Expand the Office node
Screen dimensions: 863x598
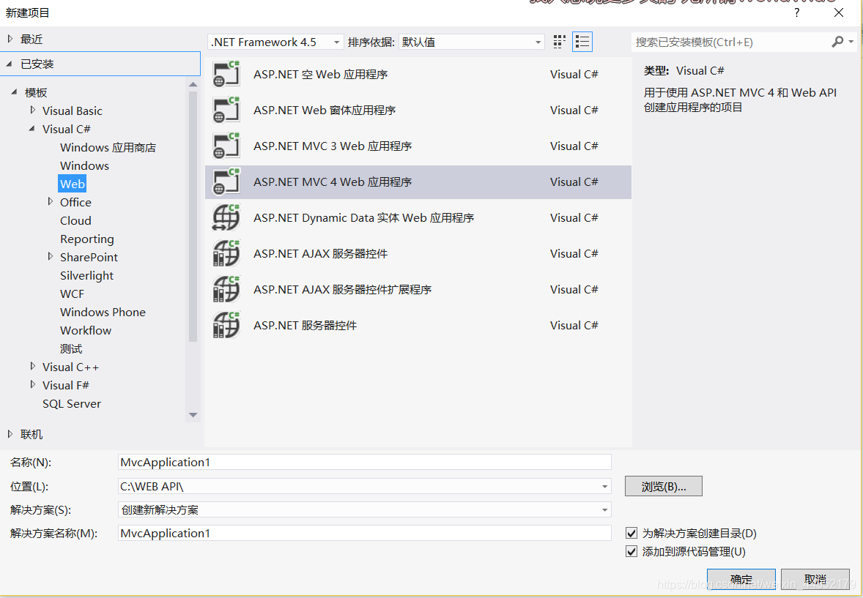50,201
